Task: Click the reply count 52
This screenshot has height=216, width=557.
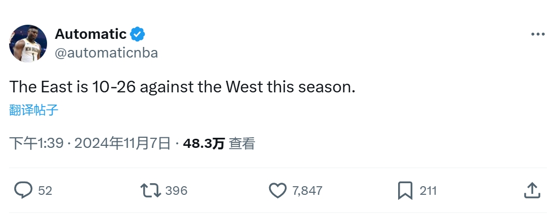Action: click(45, 191)
